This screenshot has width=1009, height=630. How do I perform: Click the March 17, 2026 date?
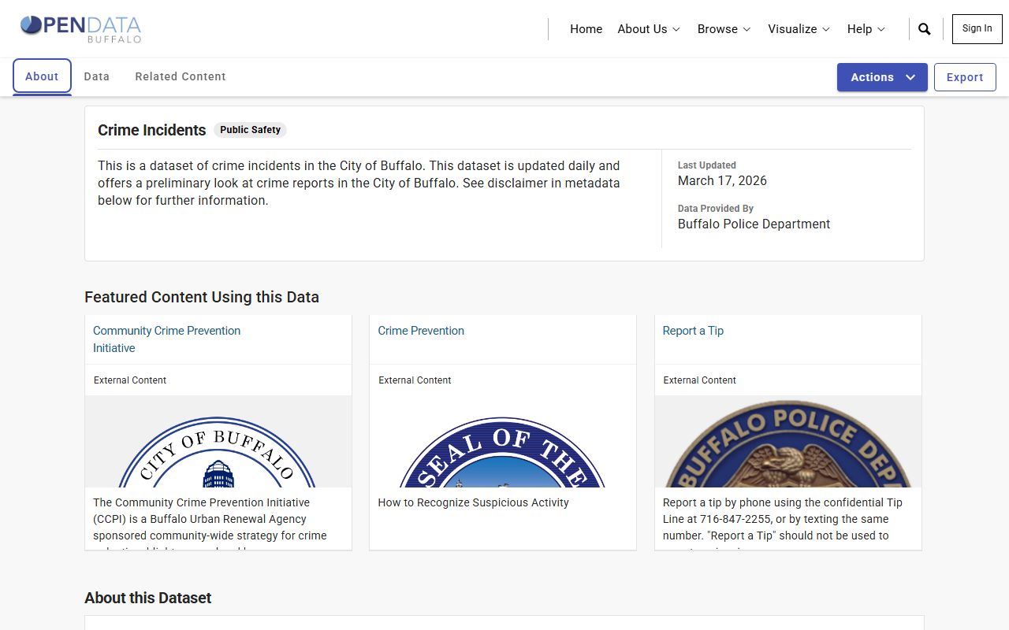coord(722,180)
